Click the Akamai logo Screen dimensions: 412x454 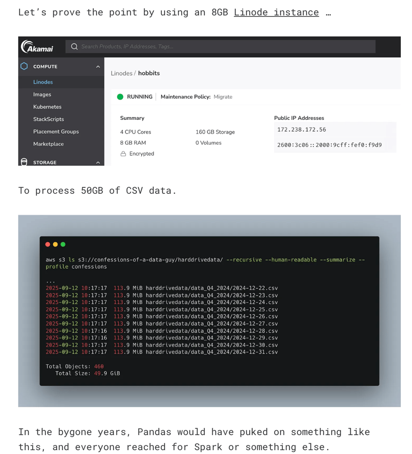click(x=37, y=47)
